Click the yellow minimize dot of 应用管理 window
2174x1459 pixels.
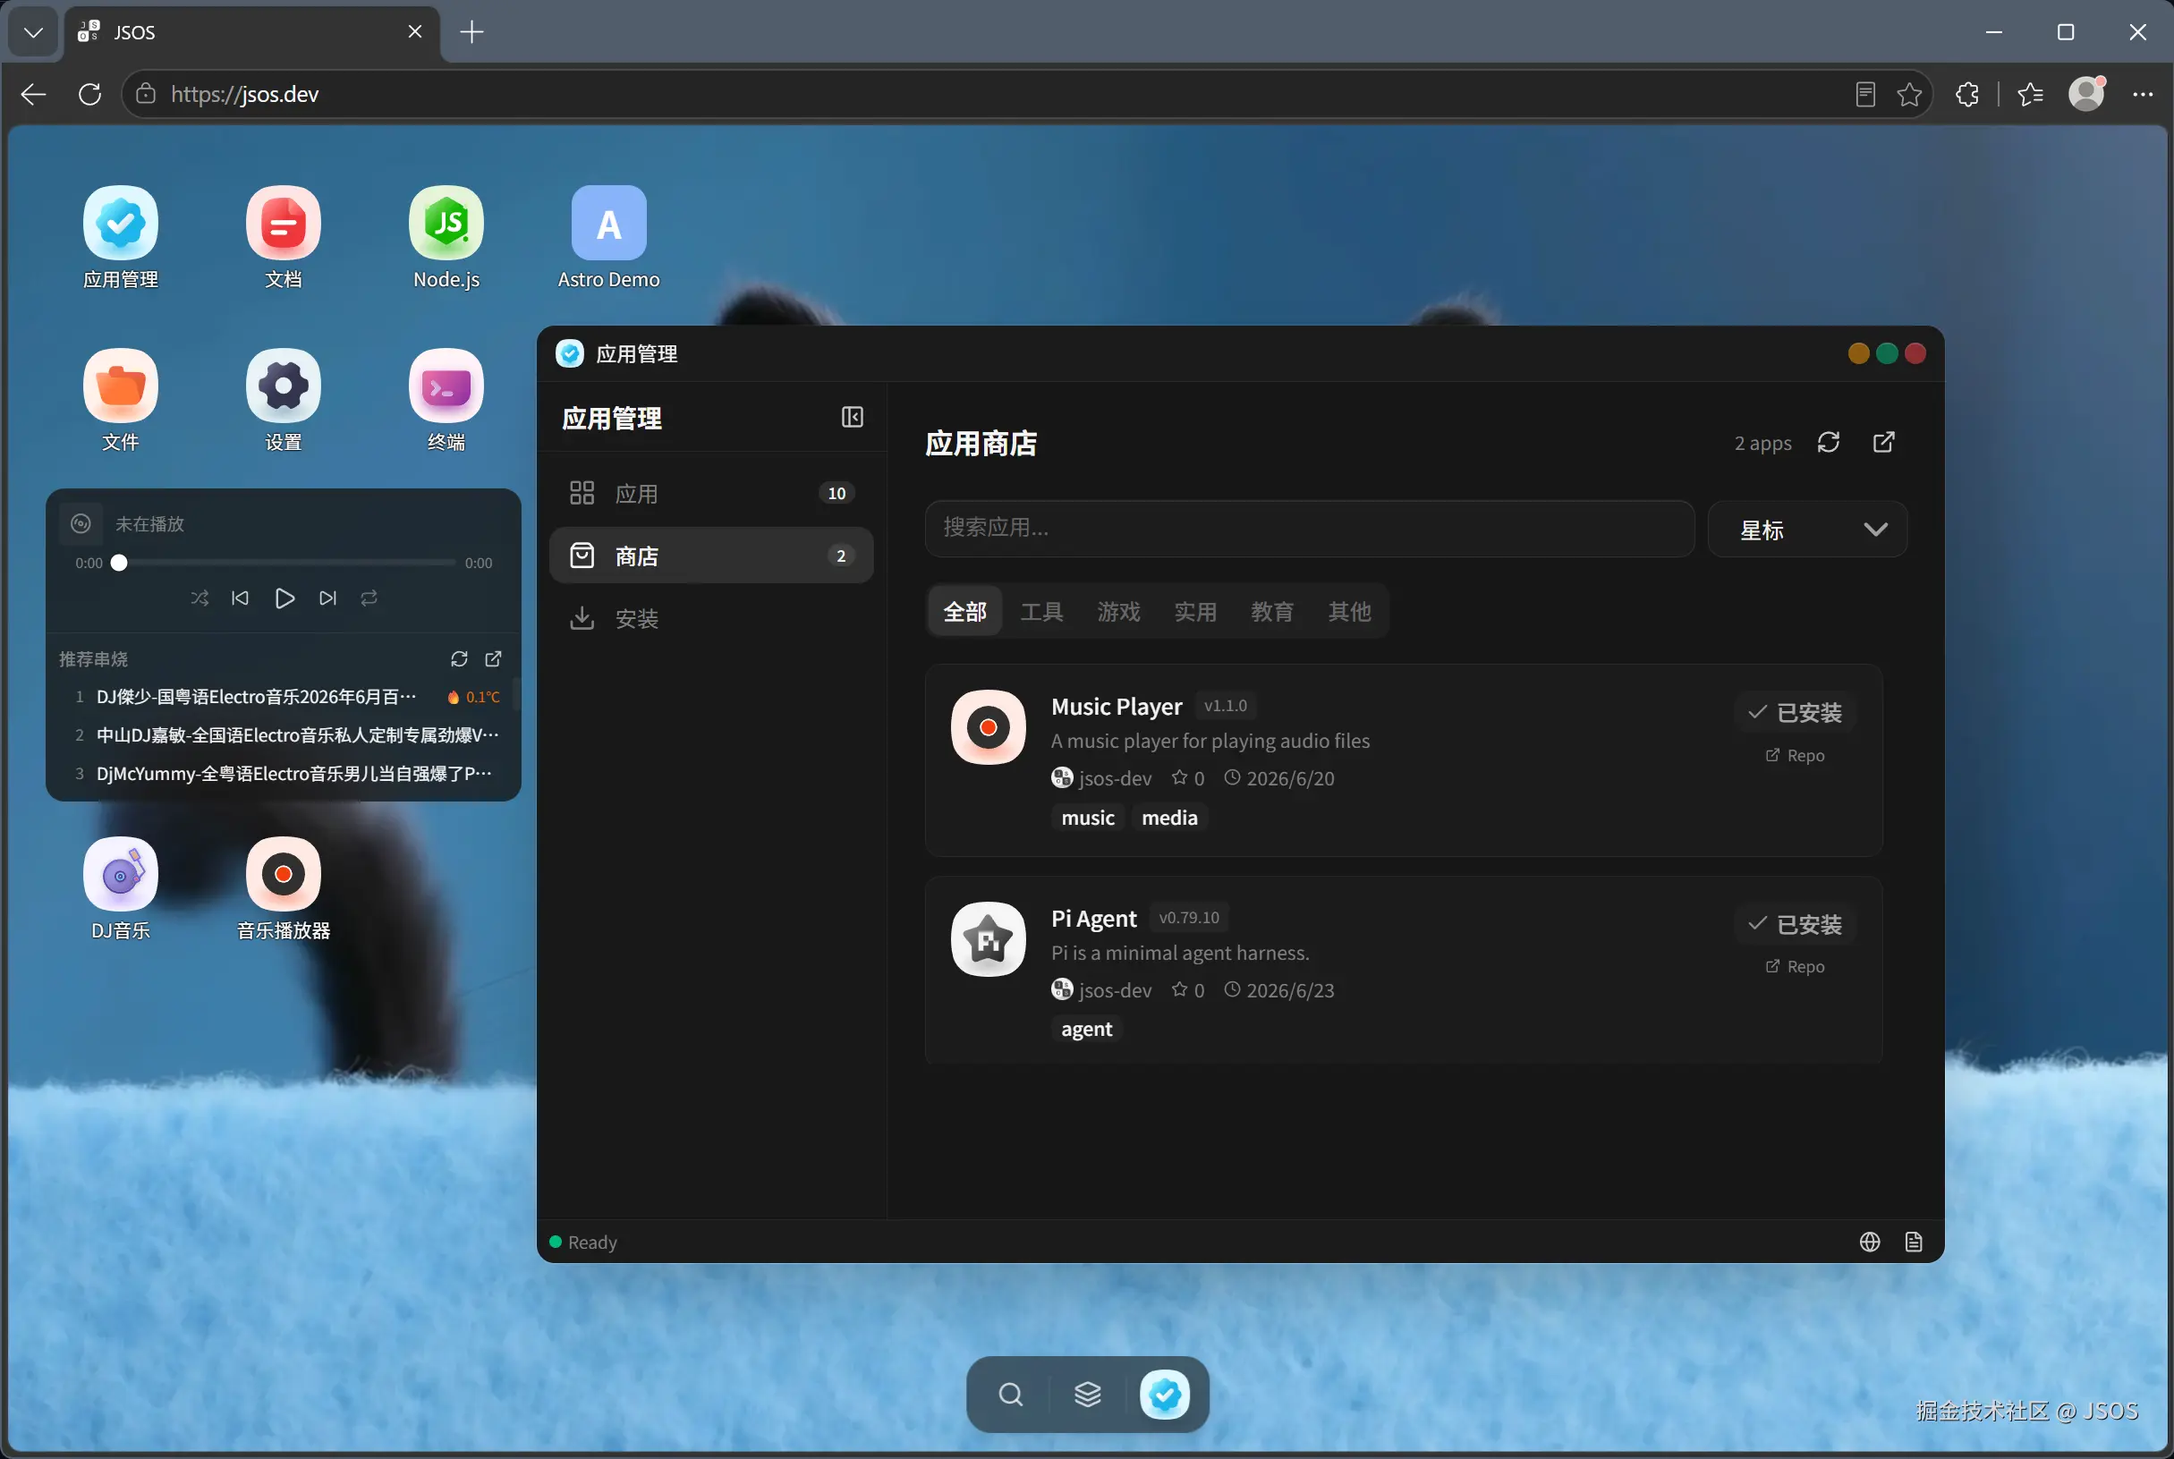(x=1857, y=353)
